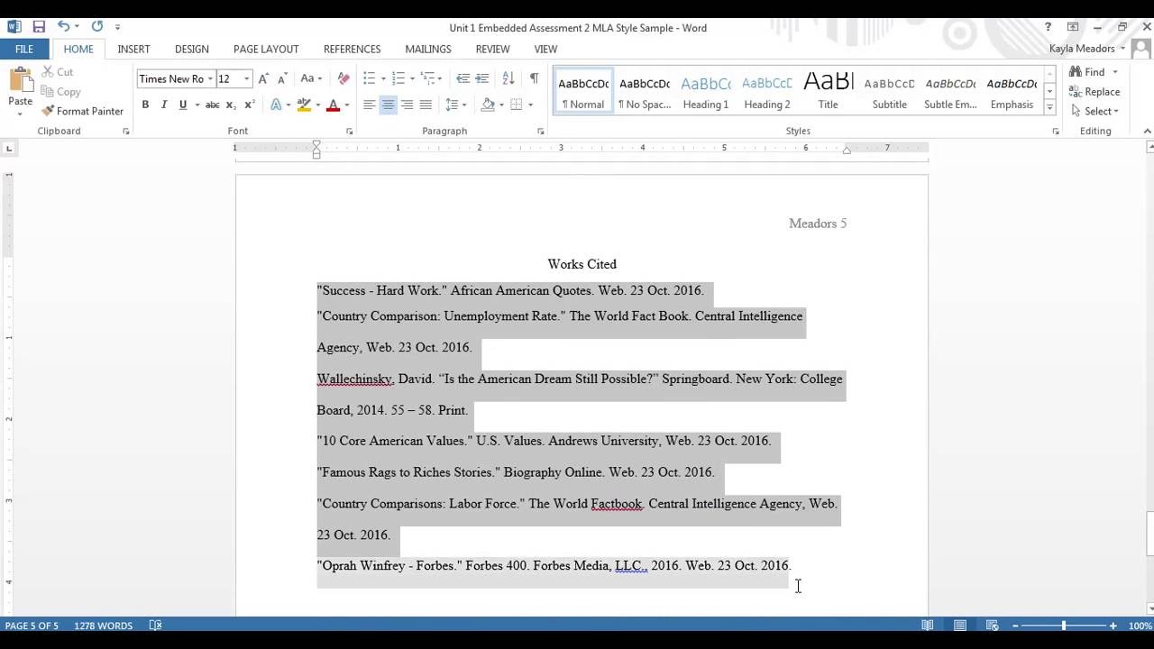Viewport: 1154px width, 649px height.
Task: Select the Format Painter tool
Action: 82,111
